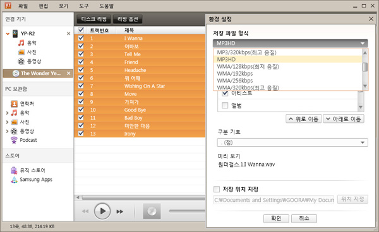Enable 저장 위치 지정 save location checkbox
This screenshot has width=379, height=232.
pos(217,189)
